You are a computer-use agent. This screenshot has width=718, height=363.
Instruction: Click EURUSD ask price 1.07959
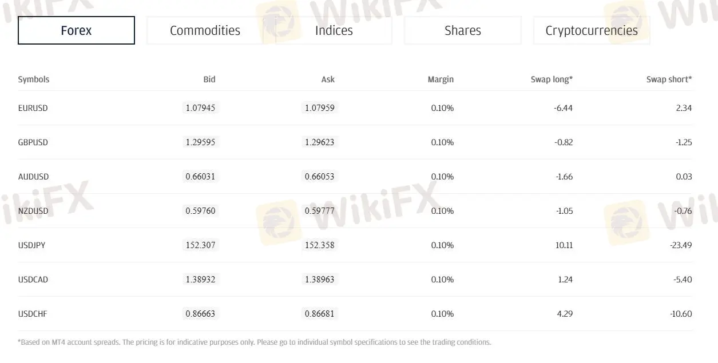[x=319, y=107]
